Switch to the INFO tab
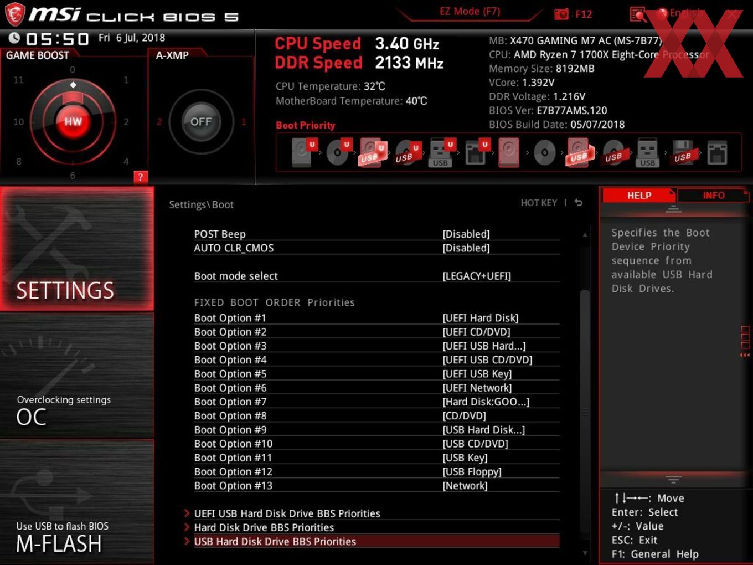 click(714, 196)
